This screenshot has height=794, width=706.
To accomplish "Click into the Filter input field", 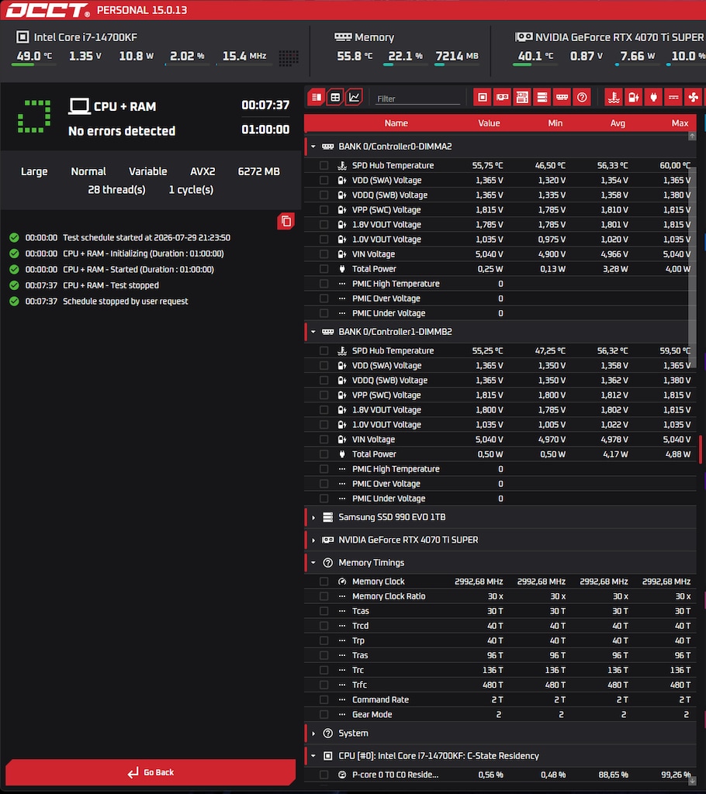I will click(x=417, y=98).
